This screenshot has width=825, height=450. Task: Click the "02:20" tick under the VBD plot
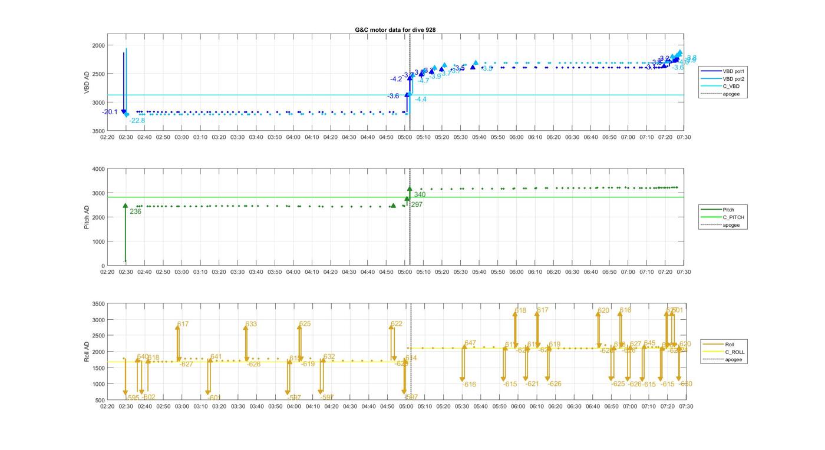[107, 137]
